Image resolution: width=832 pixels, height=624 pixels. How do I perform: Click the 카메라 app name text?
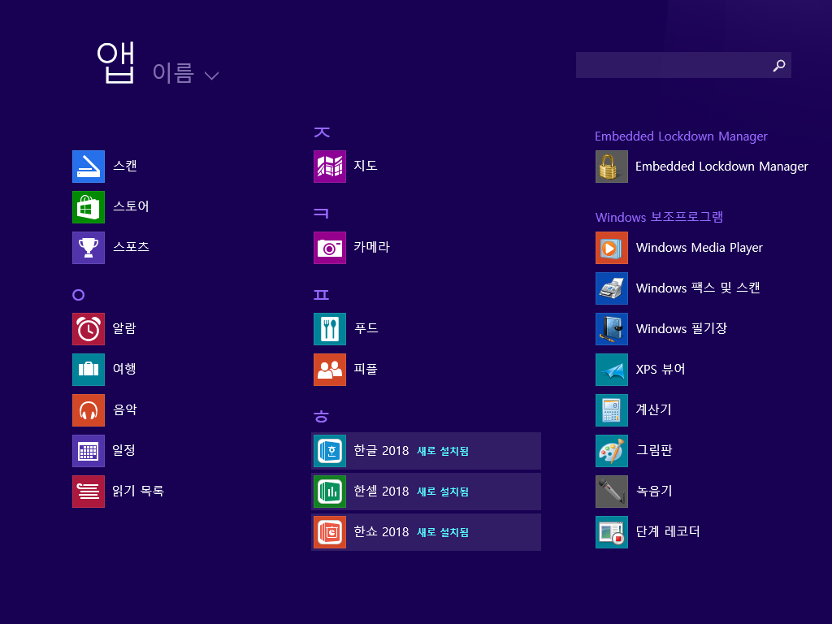371,247
